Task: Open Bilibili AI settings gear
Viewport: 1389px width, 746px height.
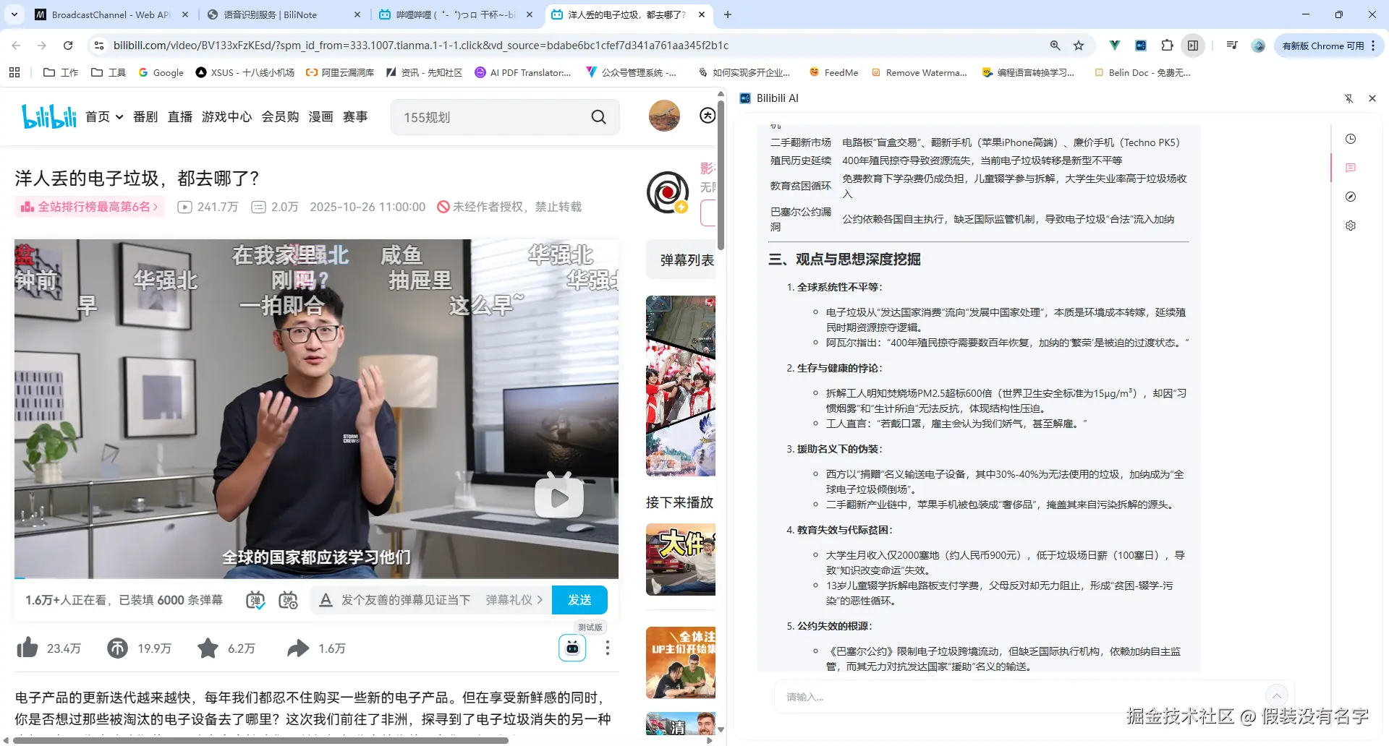Action: click(1350, 226)
